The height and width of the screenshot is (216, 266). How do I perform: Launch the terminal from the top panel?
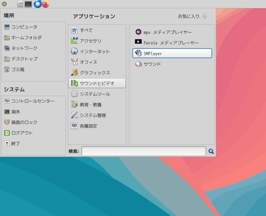[x=28, y=4]
